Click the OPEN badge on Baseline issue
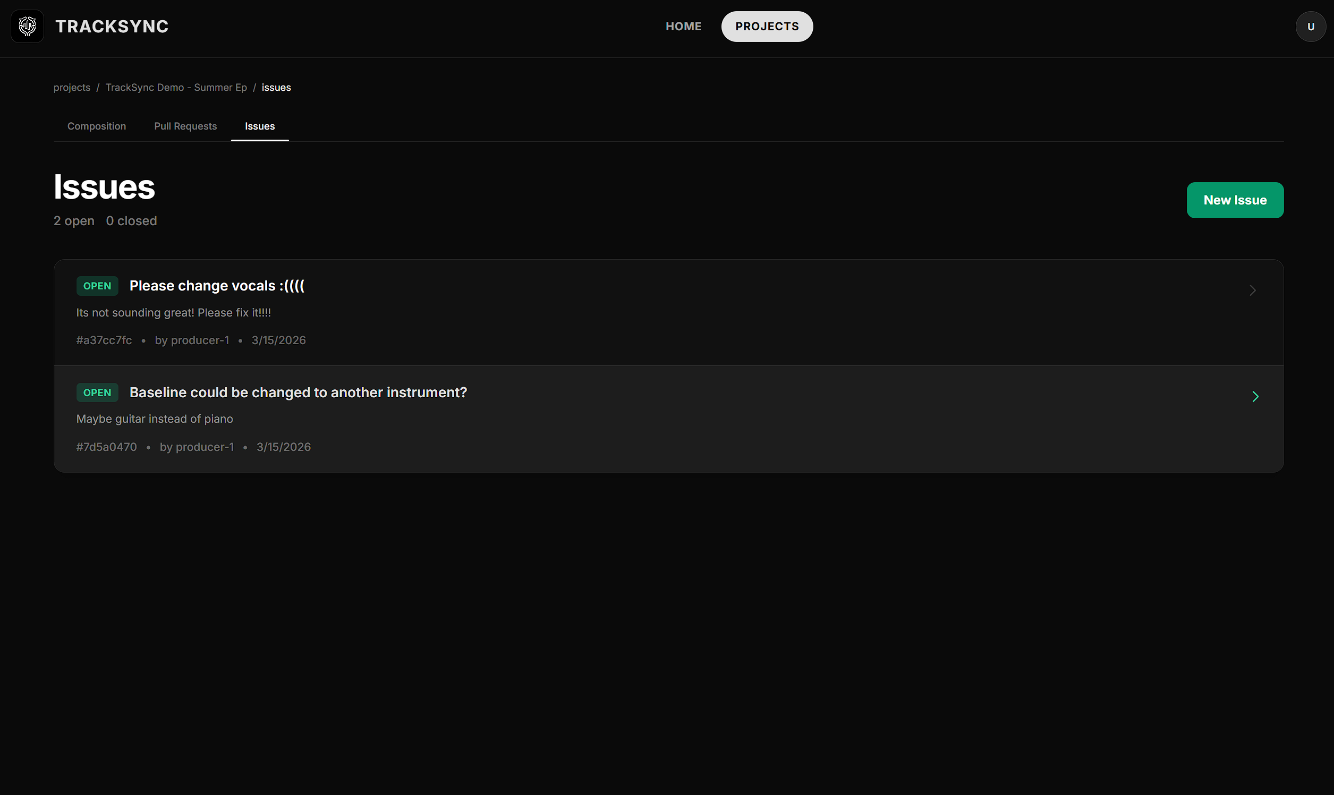 point(97,392)
